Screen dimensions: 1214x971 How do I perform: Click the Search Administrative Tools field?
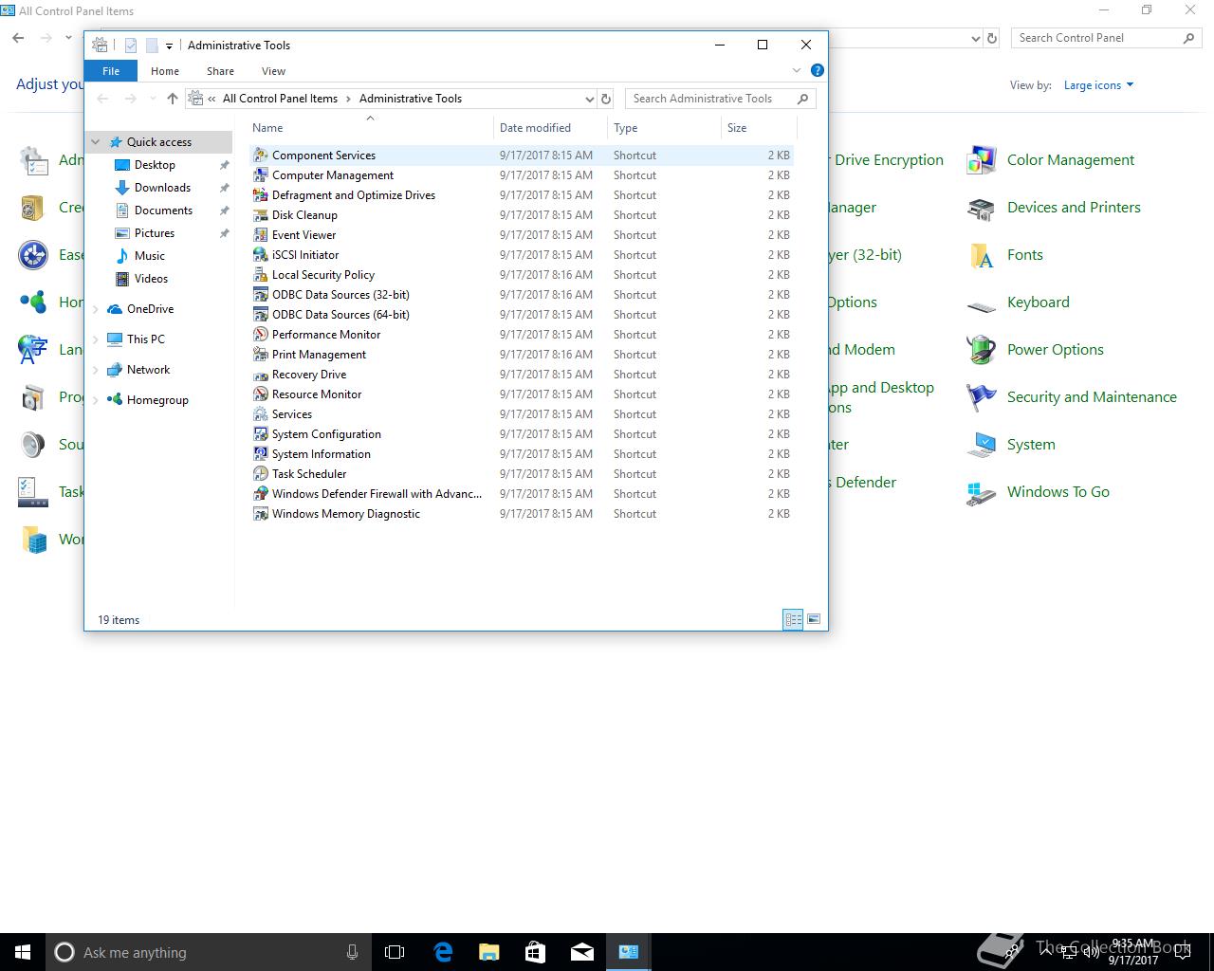(720, 99)
